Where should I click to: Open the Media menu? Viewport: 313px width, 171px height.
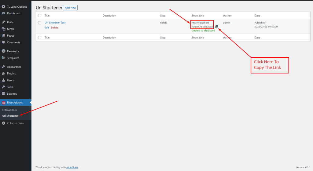(x=11, y=29)
